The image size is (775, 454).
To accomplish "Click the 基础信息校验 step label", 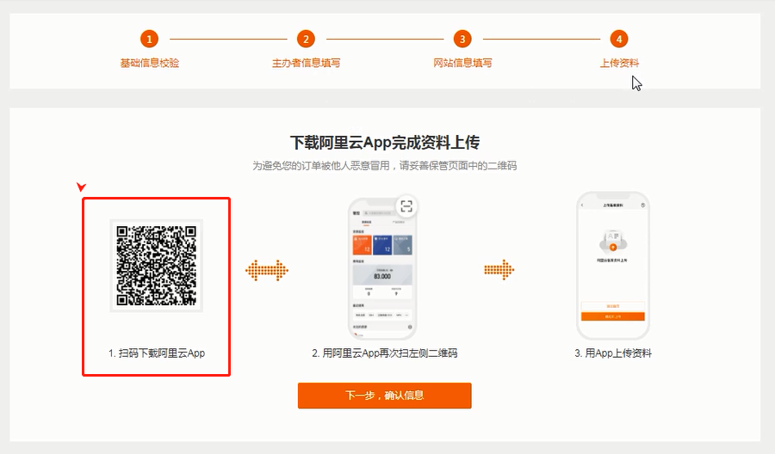I will click(x=150, y=63).
